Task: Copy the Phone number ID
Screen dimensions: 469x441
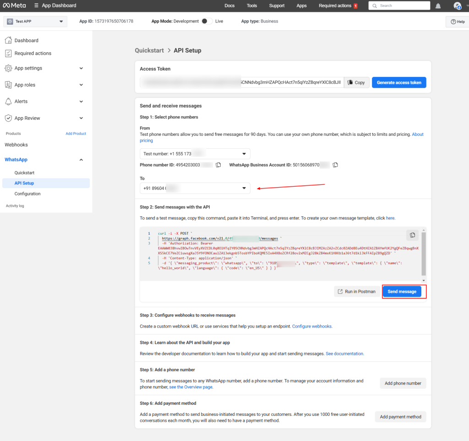Action: [218, 165]
